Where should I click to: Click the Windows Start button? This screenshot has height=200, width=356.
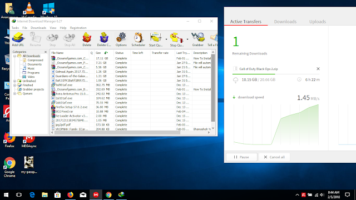6,195
